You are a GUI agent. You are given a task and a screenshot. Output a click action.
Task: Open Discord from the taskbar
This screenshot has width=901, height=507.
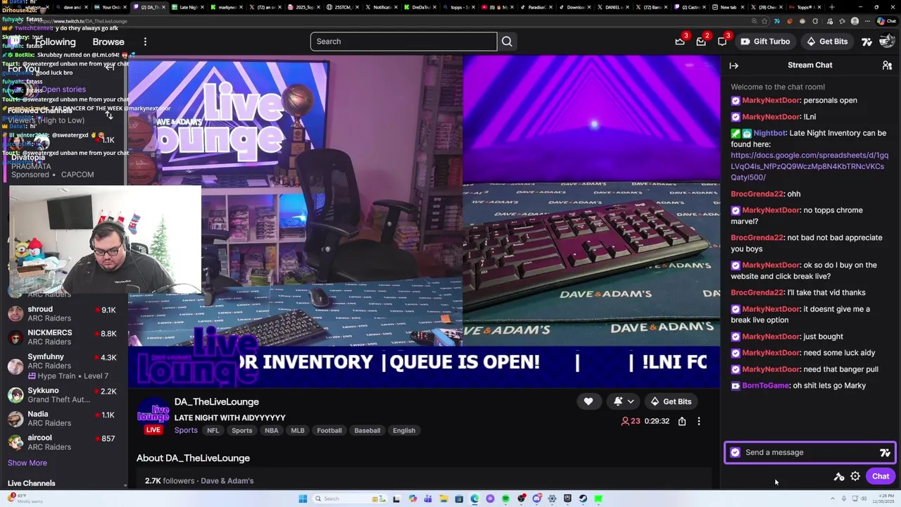[537, 499]
